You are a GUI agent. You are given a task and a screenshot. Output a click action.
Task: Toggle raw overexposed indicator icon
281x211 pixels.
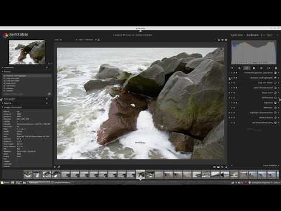pos(214,167)
